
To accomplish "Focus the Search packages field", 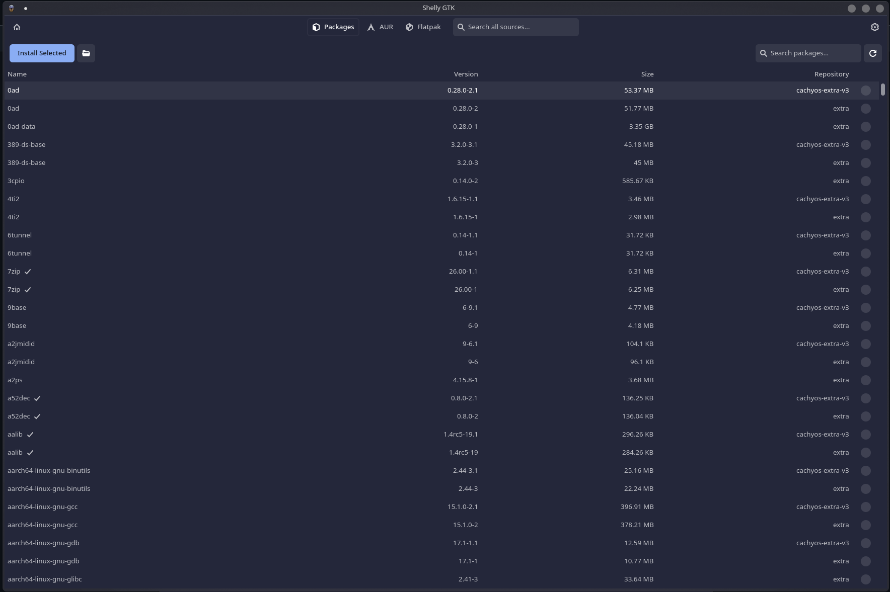I will (808, 53).
